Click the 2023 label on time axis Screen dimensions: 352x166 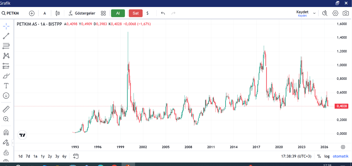(x=302, y=147)
